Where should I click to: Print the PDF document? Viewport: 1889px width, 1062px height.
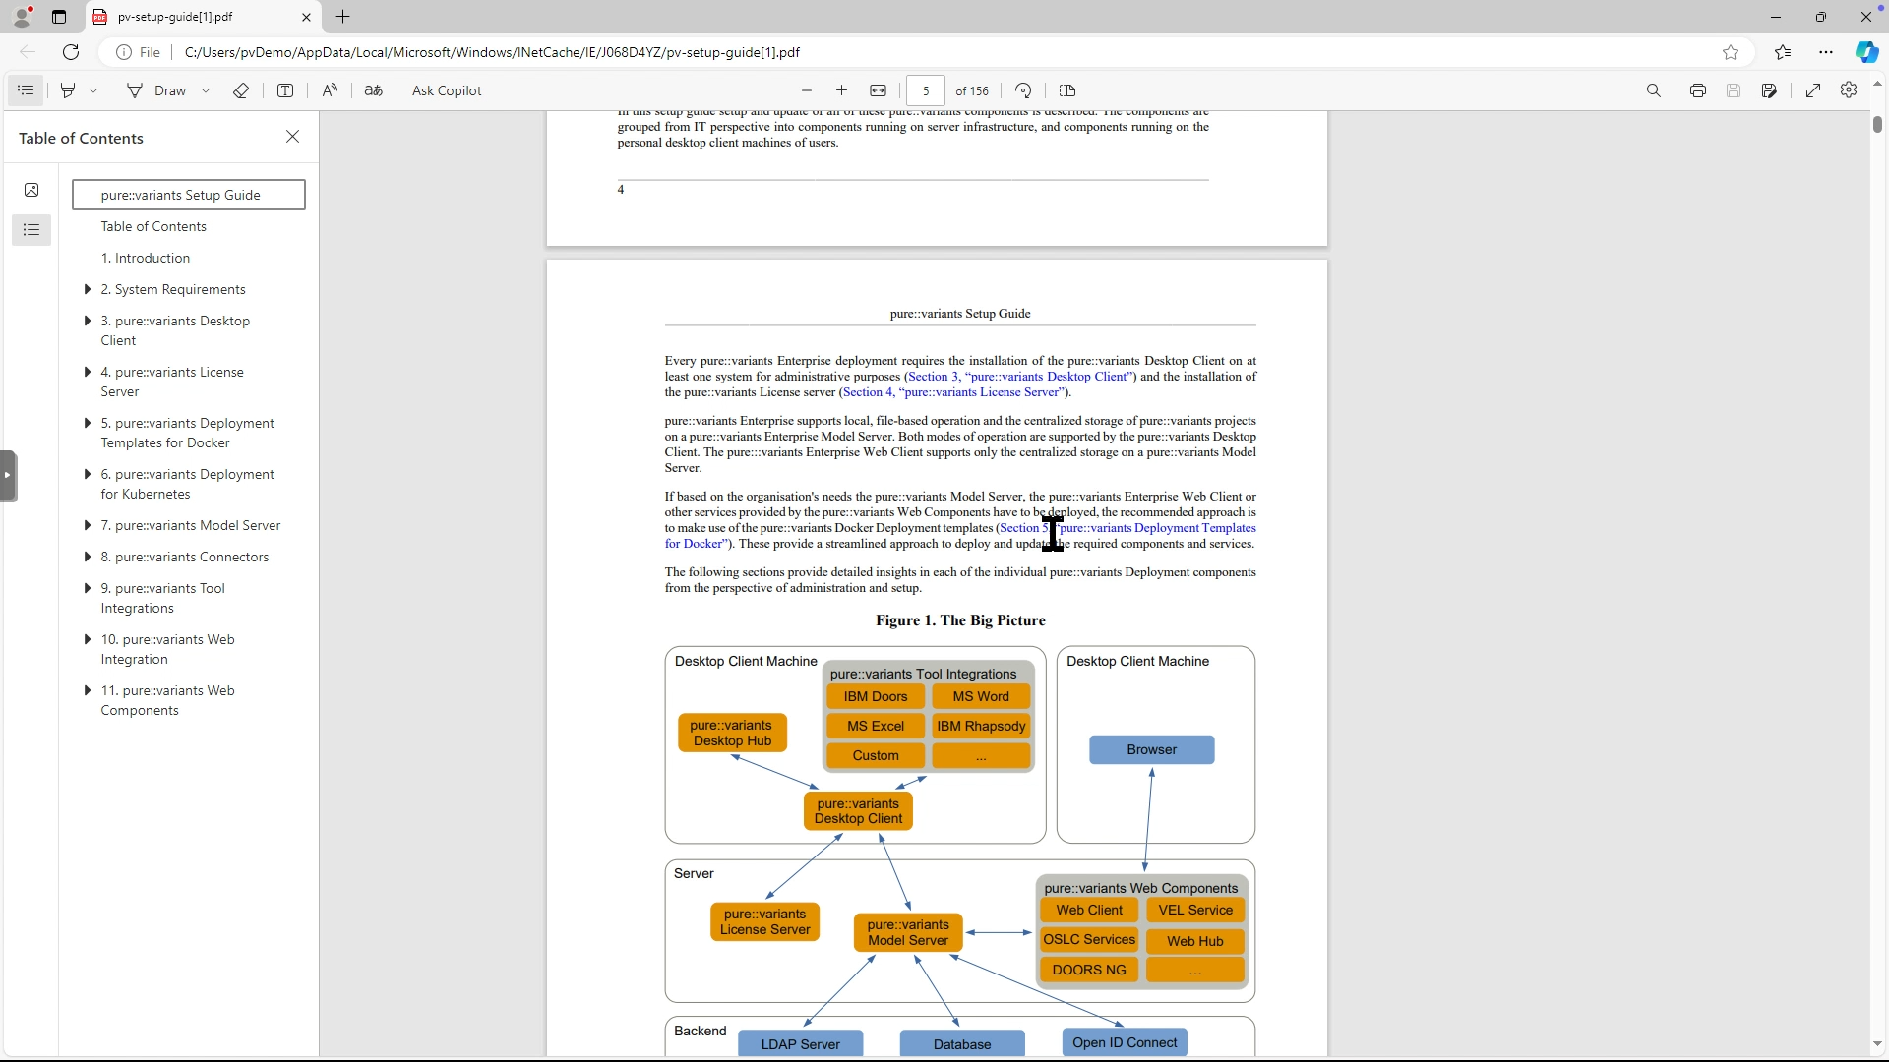point(1698,90)
